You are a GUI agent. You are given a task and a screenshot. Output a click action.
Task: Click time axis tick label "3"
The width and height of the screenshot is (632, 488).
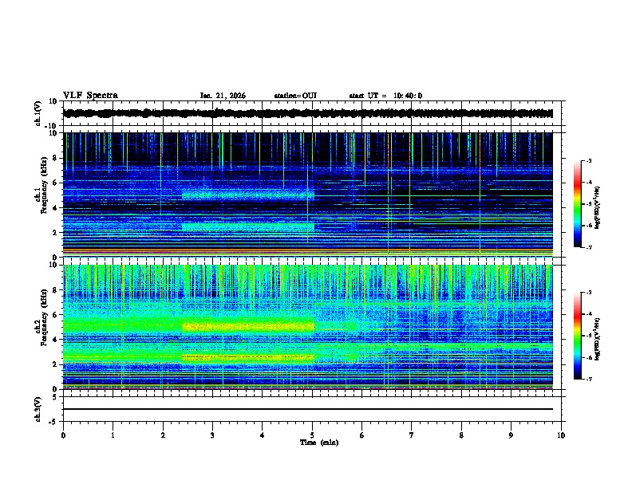click(212, 435)
